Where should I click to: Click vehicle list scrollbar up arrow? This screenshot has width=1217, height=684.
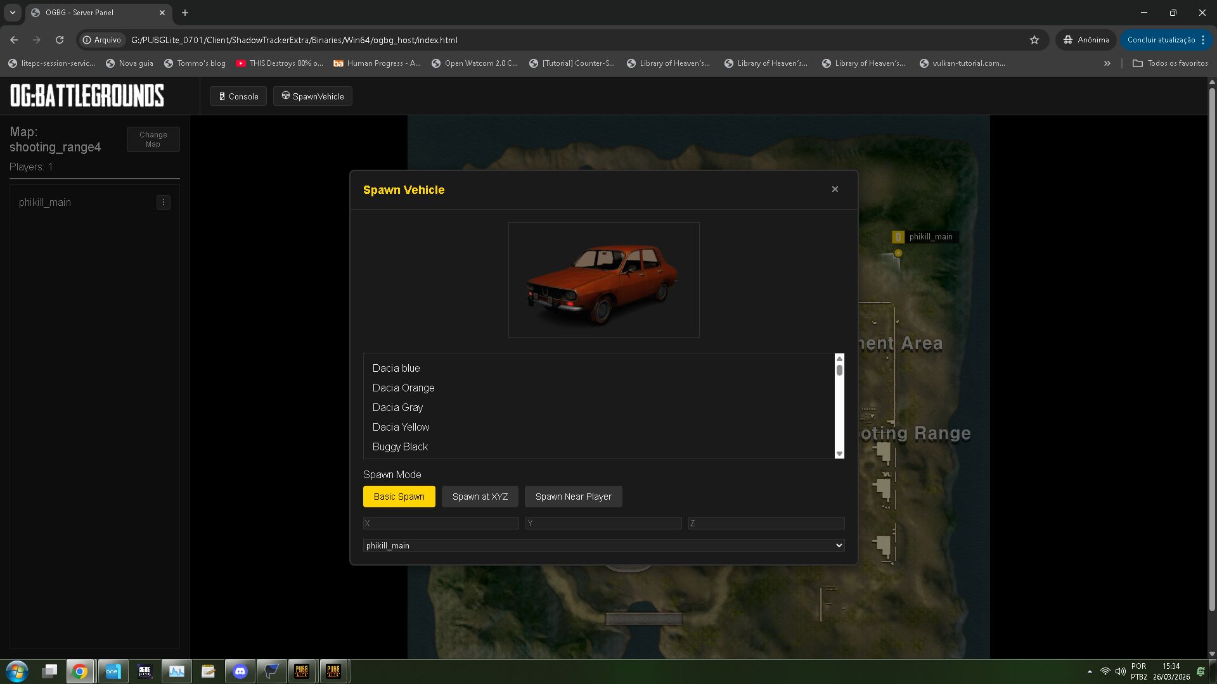pos(839,358)
